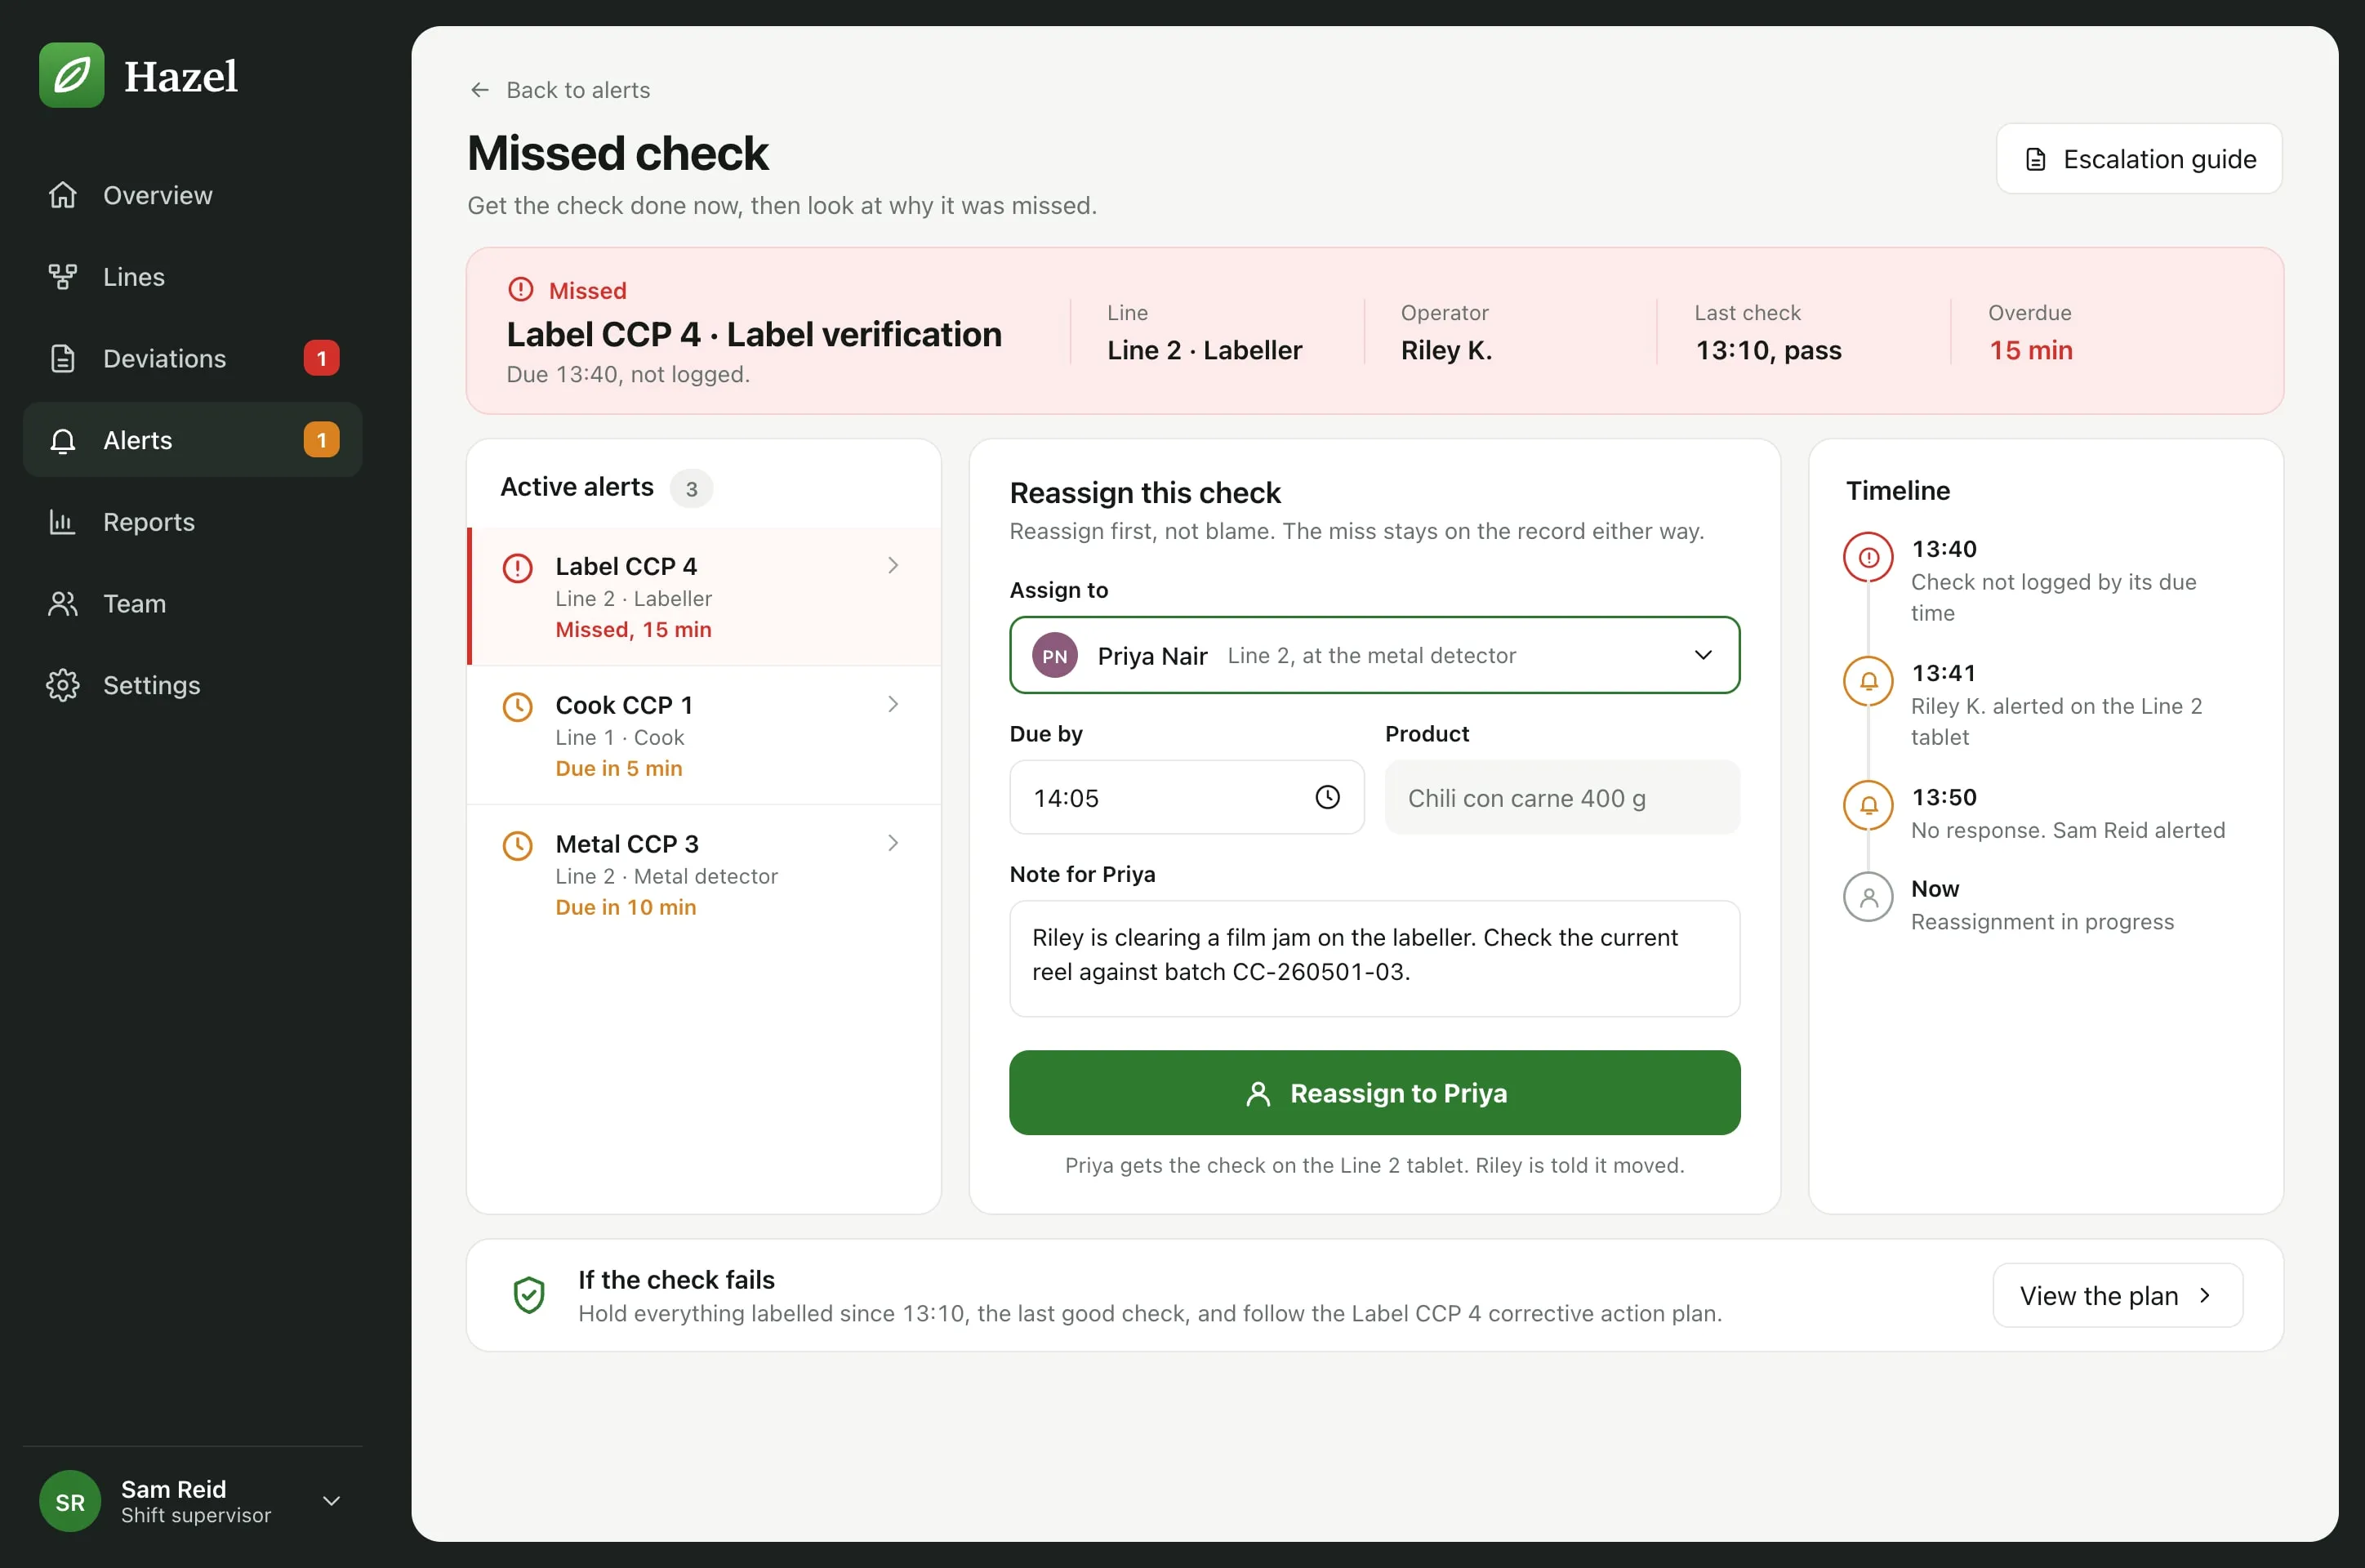Click the Overdue '15 min' value
The height and width of the screenshot is (1568, 2365).
[2030, 351]
